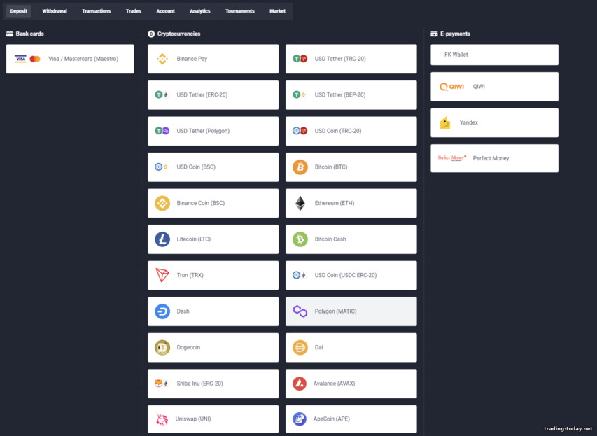Choose Perfect Money as payment method
The height and width of the screenshot is (436, 597).
(494, 158)
